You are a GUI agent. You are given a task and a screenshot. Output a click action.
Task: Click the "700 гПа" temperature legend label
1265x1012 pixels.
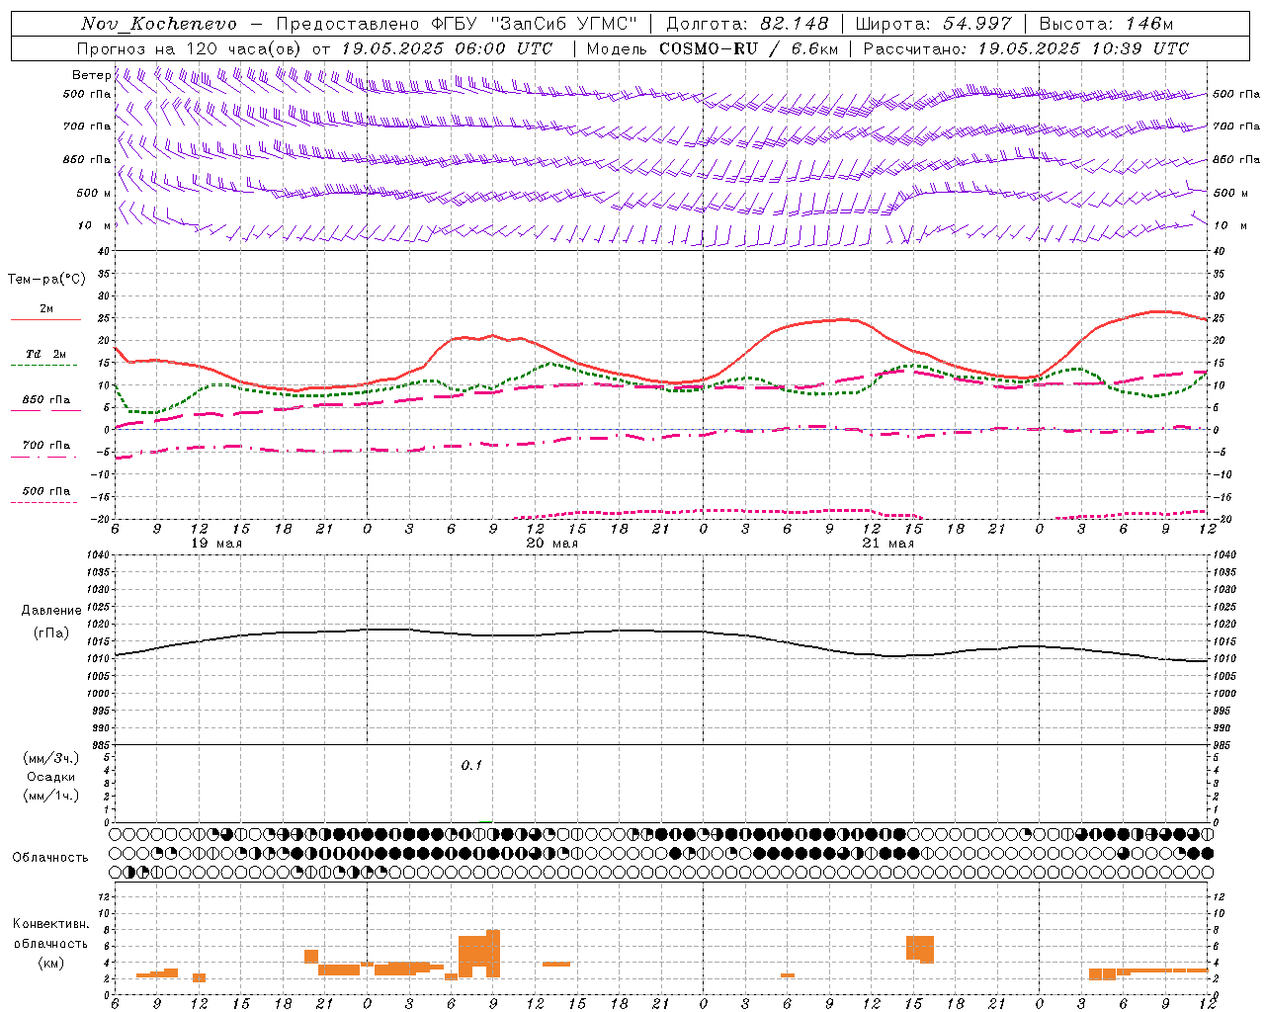(46, 446)
